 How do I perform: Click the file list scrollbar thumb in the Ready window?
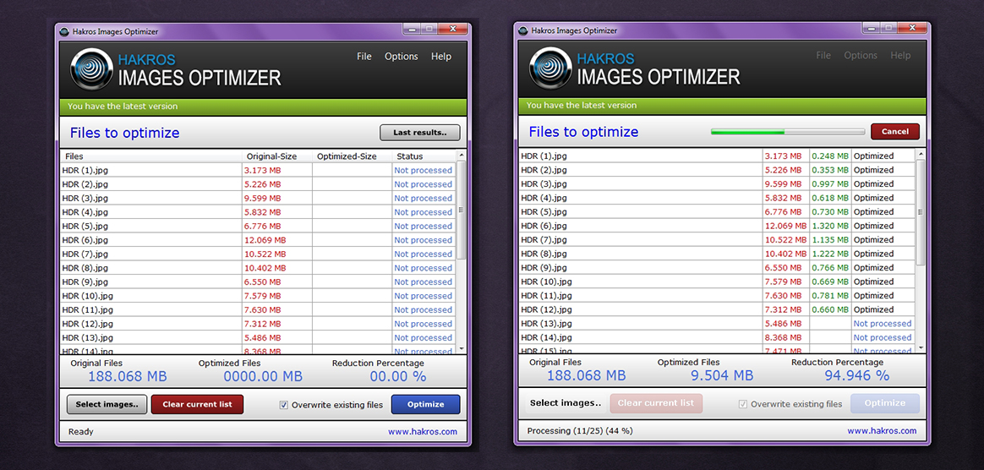coord(462,210)
